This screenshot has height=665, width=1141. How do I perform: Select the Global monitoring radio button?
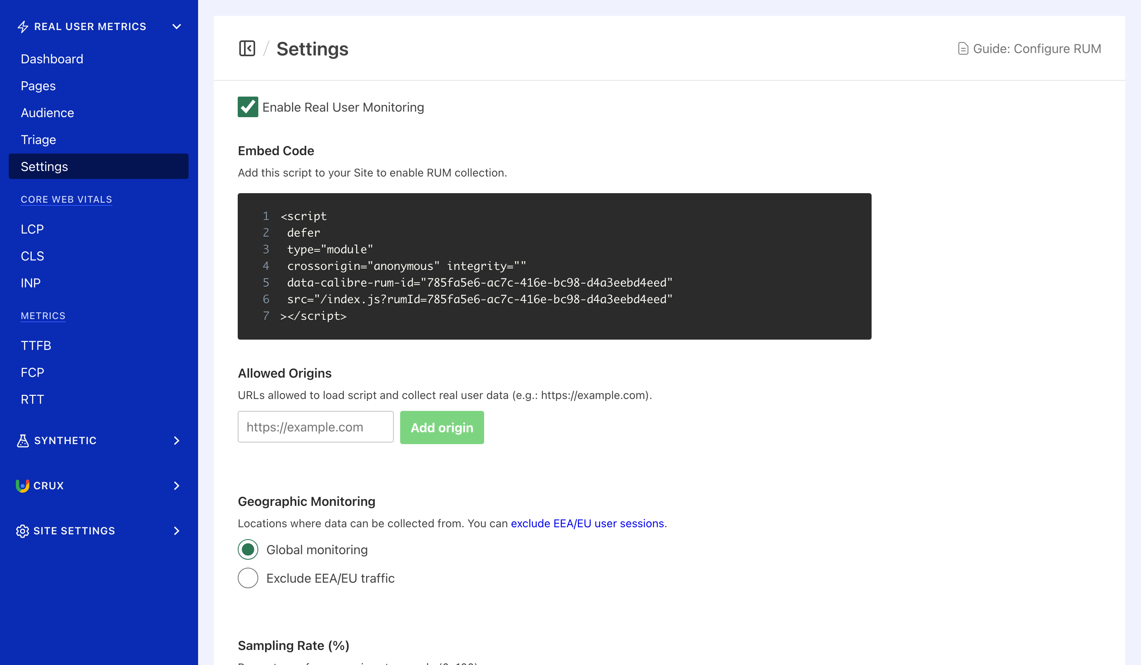point(248,550)
